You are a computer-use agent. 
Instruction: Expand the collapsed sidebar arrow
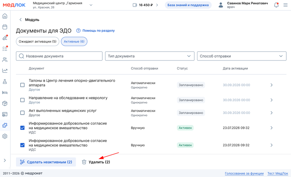pyautogui.click(x=5, y=160)
